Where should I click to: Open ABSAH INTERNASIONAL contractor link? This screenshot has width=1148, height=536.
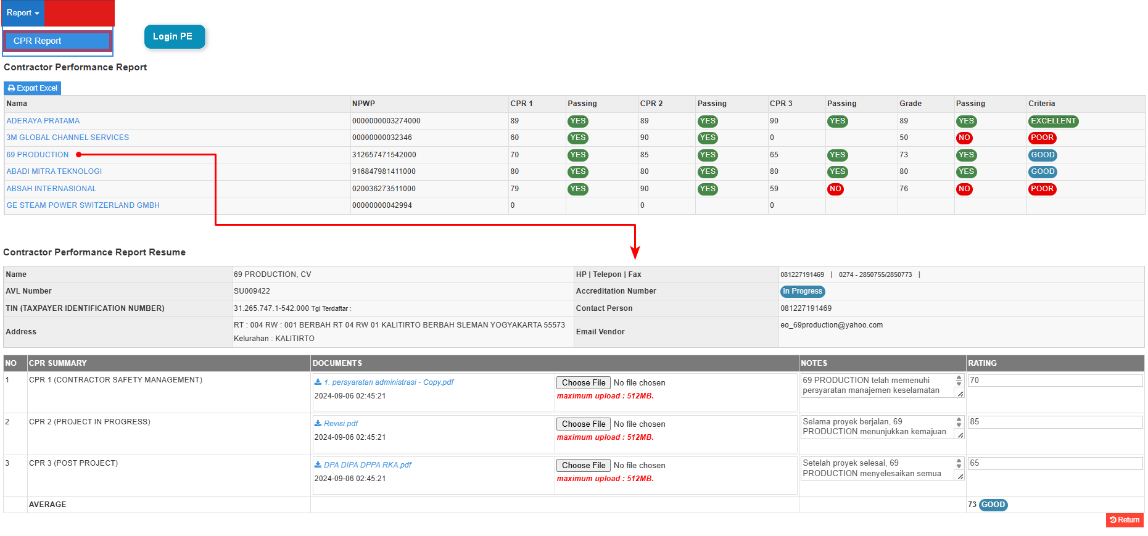[x=51, y=189]
